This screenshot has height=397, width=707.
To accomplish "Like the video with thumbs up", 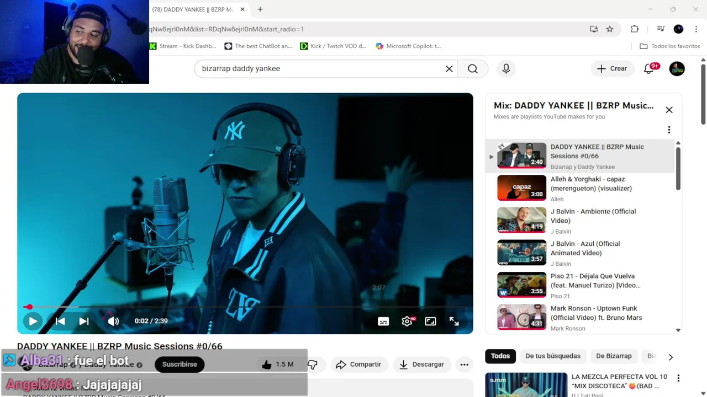I will (x=278, y=364).
